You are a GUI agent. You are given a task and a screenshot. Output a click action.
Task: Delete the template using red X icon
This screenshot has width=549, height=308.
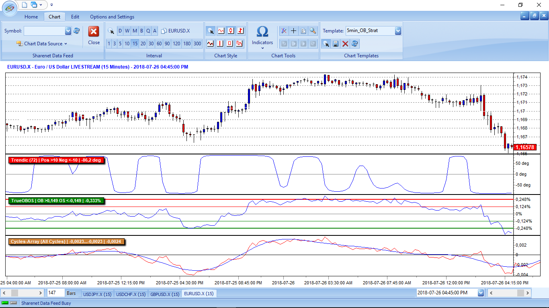coord(345,44)
